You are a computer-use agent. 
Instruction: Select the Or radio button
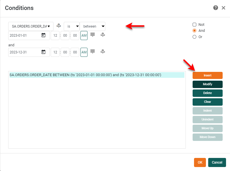tap(195, 37)
